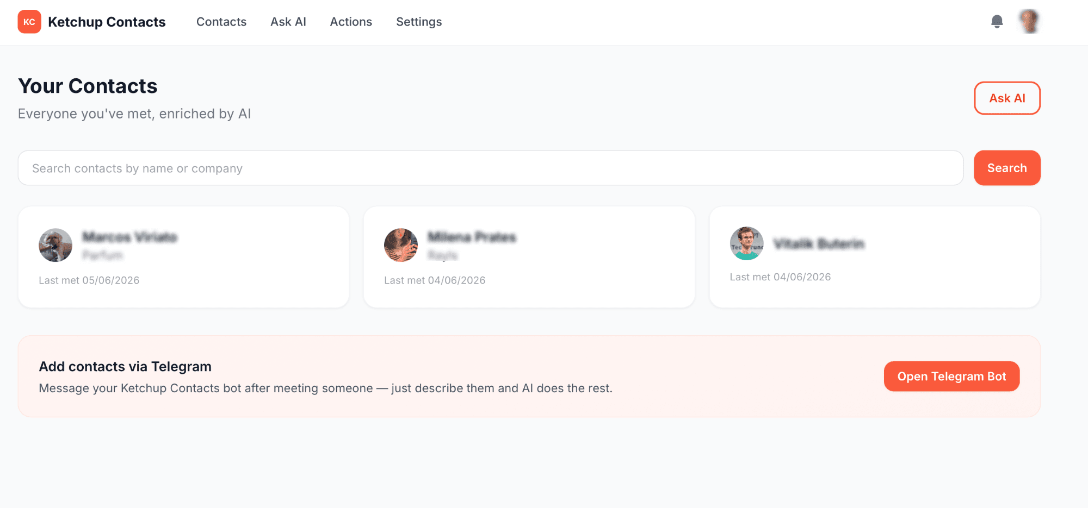This screenshot has width=1088, height=508.
Task: Open the Ask AI nav item
Action: click(288, 22)
